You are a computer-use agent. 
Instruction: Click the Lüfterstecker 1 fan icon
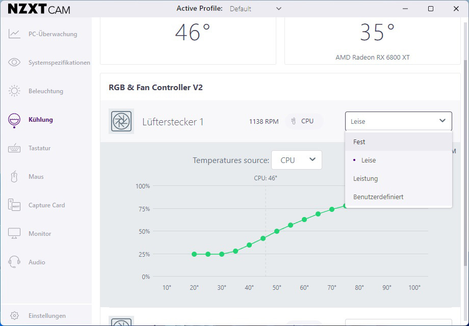(121, 121)
